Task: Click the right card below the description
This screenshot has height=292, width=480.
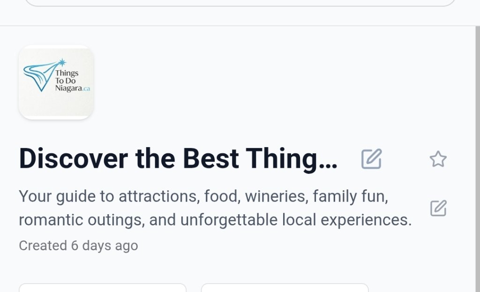Action: click(x=285, y=287)
